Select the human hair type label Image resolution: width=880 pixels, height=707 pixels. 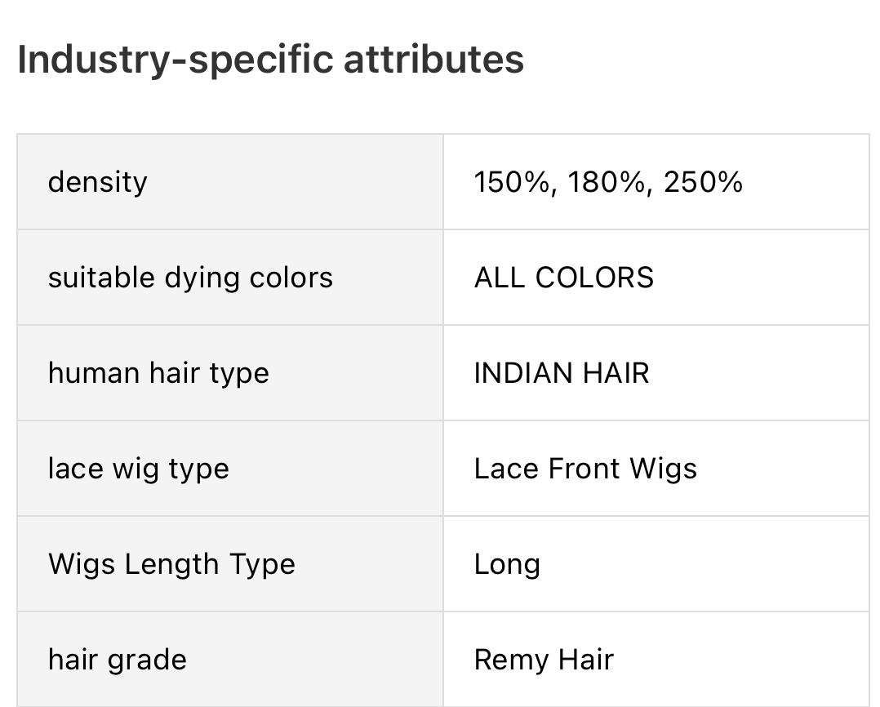coord(158,373)
